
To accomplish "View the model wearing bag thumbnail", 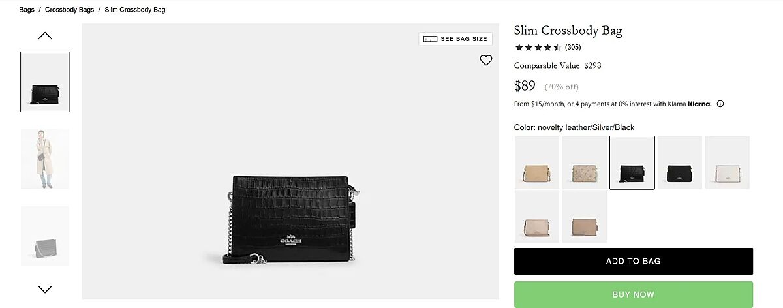I will (45, 159).
